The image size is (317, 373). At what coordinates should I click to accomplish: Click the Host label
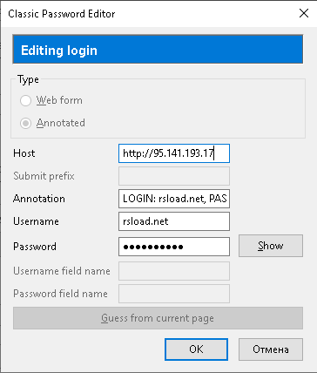point(24,153)
